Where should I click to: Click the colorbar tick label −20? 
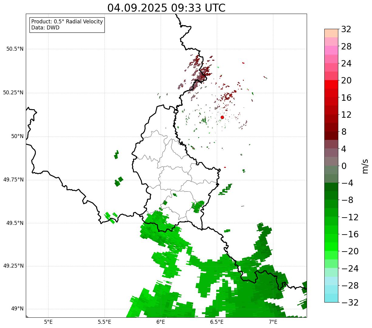click(350, 251)
